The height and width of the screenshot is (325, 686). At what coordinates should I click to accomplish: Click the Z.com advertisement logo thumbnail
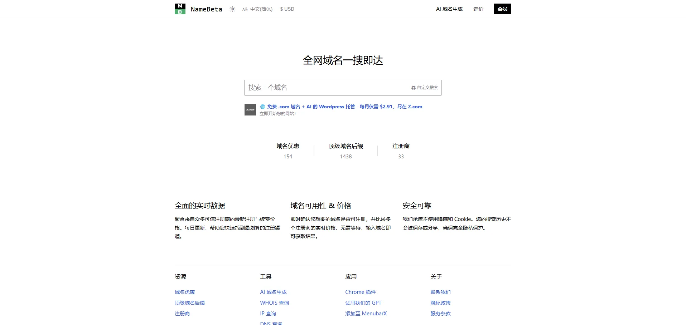[x=250, y=110]
